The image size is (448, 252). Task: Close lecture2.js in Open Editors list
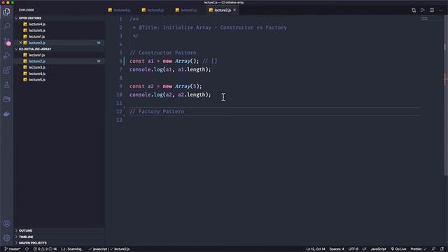[x=20, y=43]
